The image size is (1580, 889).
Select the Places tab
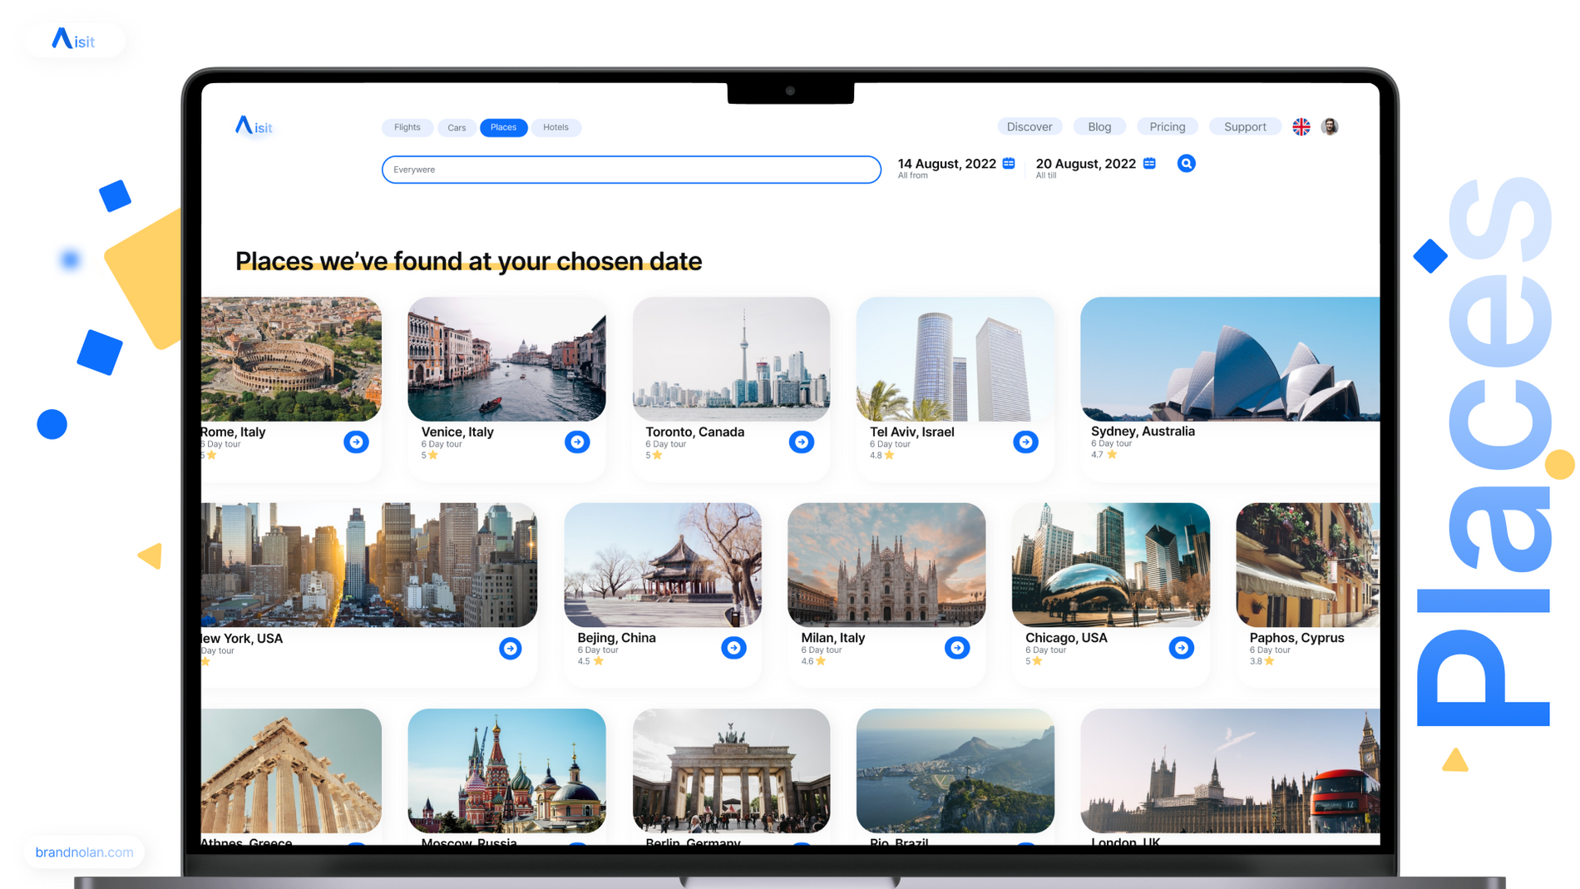tap(503, 127)
